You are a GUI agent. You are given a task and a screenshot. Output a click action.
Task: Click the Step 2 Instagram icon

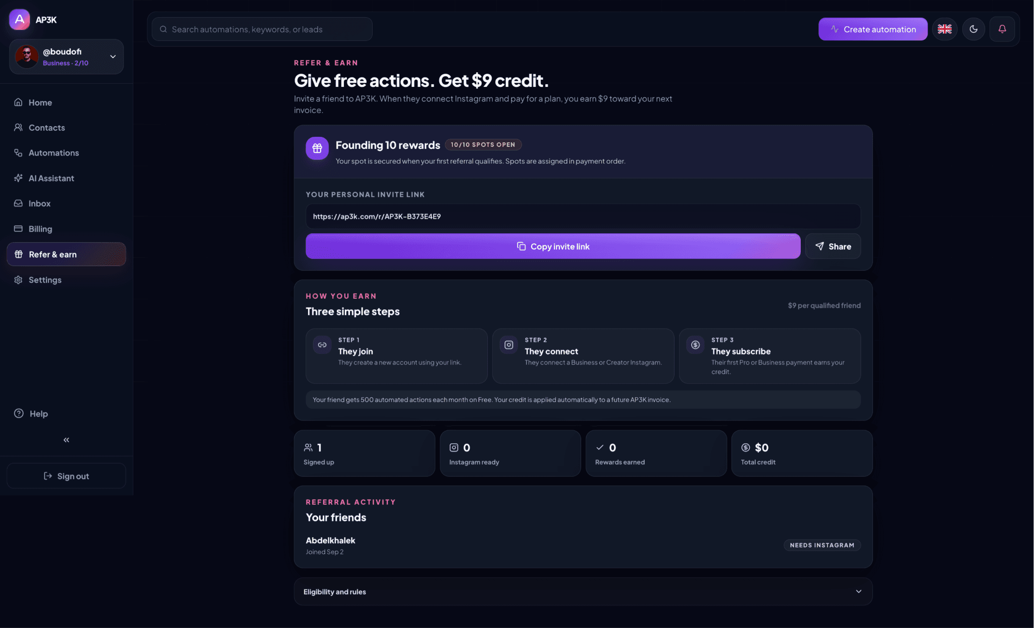tap(509, 345)
